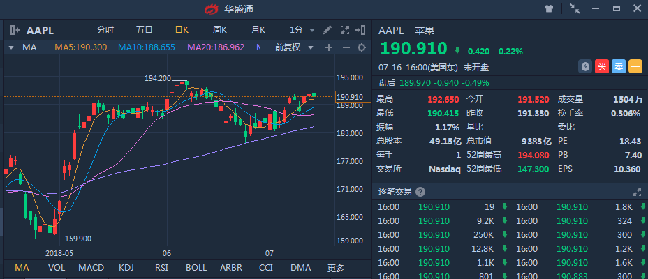648x279 pixels.
Task: Click 逐笔交易 section title
Action: point(395,192)
